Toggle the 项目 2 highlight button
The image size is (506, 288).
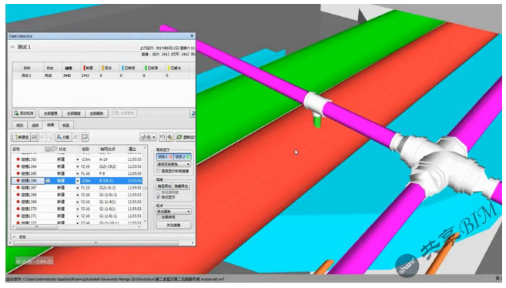point(183,157)
